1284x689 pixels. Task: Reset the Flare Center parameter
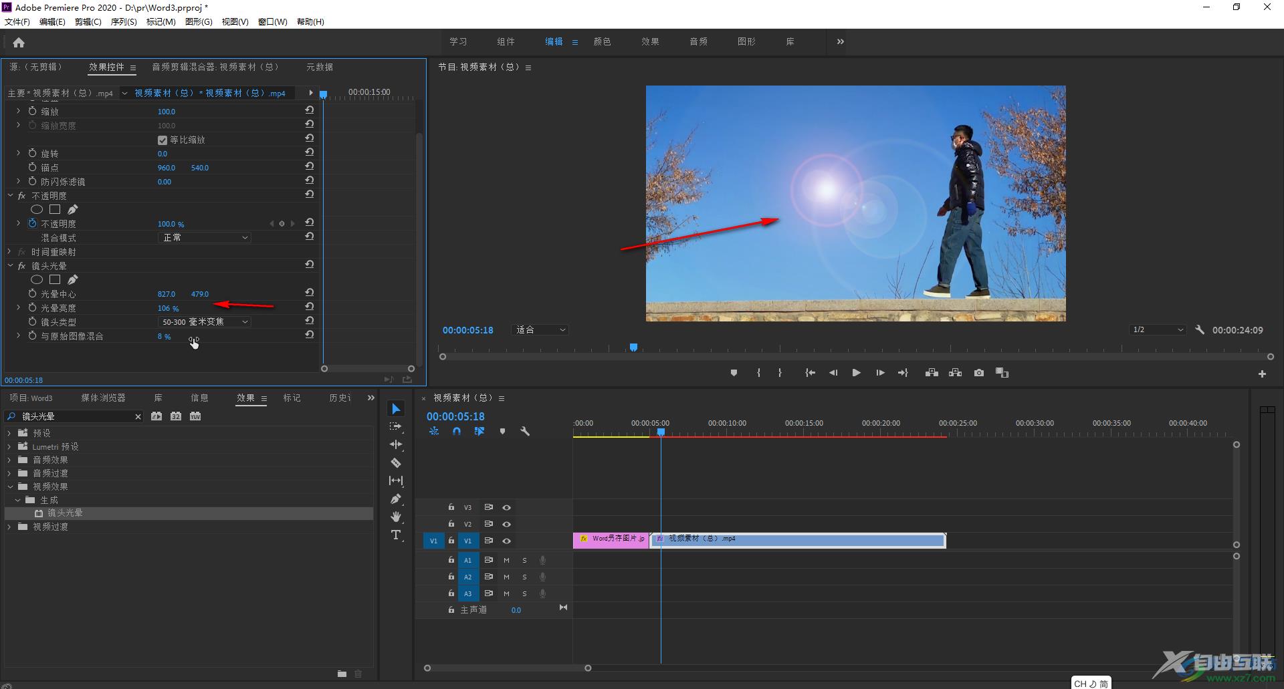click(x=310, y=293)
